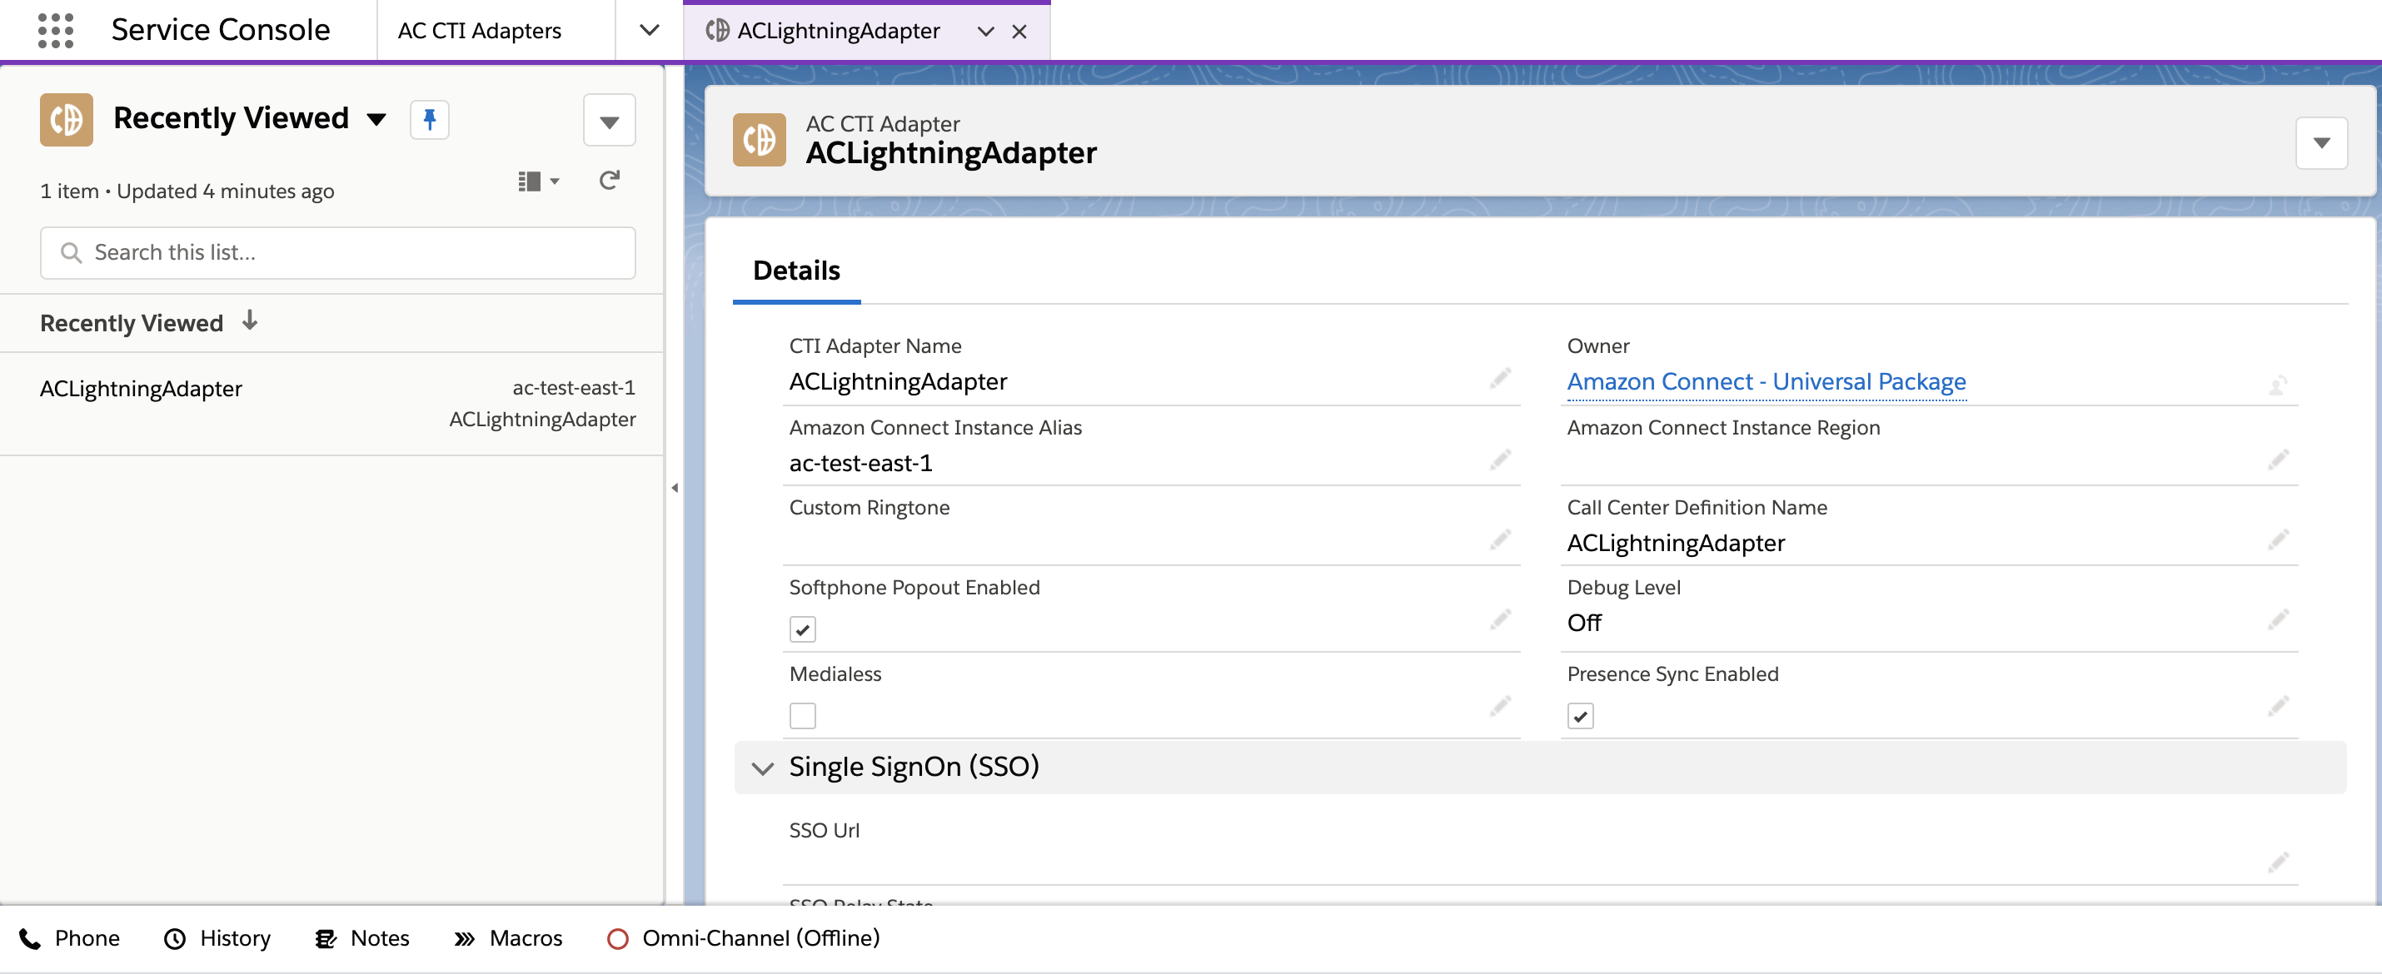Click the AC CTI Adapter record header icon
The width and height of the screenshot is (2382, 974).
758,140
